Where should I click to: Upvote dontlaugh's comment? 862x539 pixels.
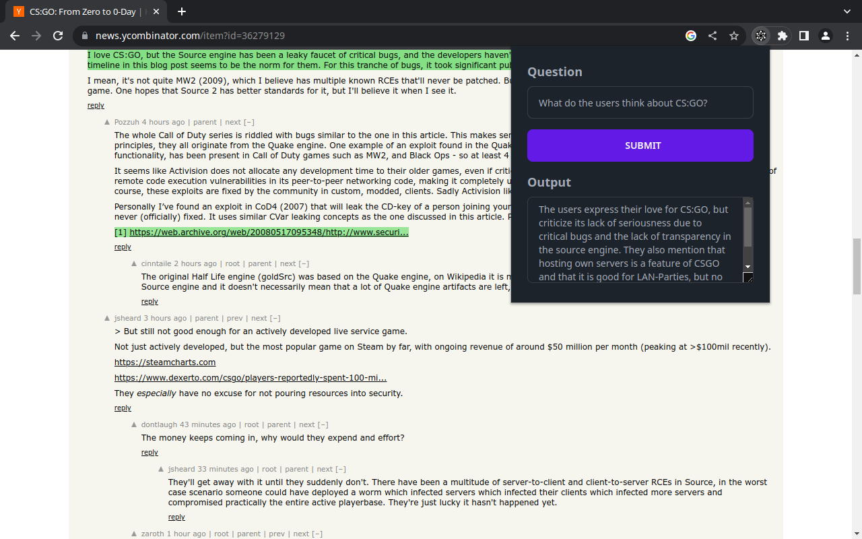pyautogui.click(x=134, y=425)
